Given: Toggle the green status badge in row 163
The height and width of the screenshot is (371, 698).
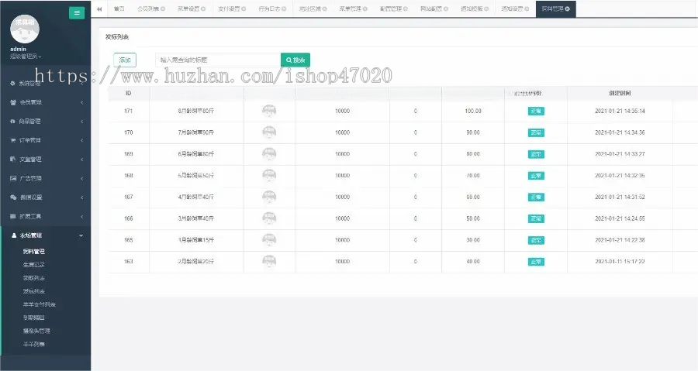Looking at the screenshot, I should tap(536, 262).
